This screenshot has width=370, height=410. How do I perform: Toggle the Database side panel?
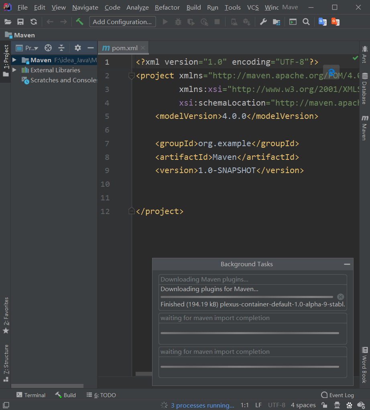pos(365,88)
